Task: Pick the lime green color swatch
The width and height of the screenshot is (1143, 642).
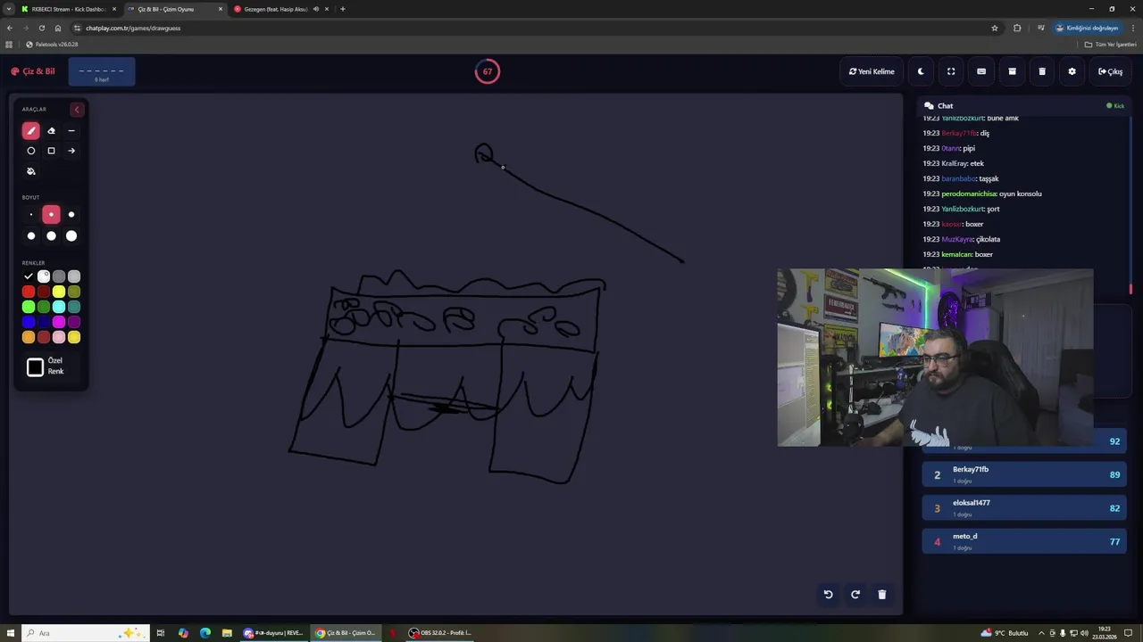Action: click(29, 307)
